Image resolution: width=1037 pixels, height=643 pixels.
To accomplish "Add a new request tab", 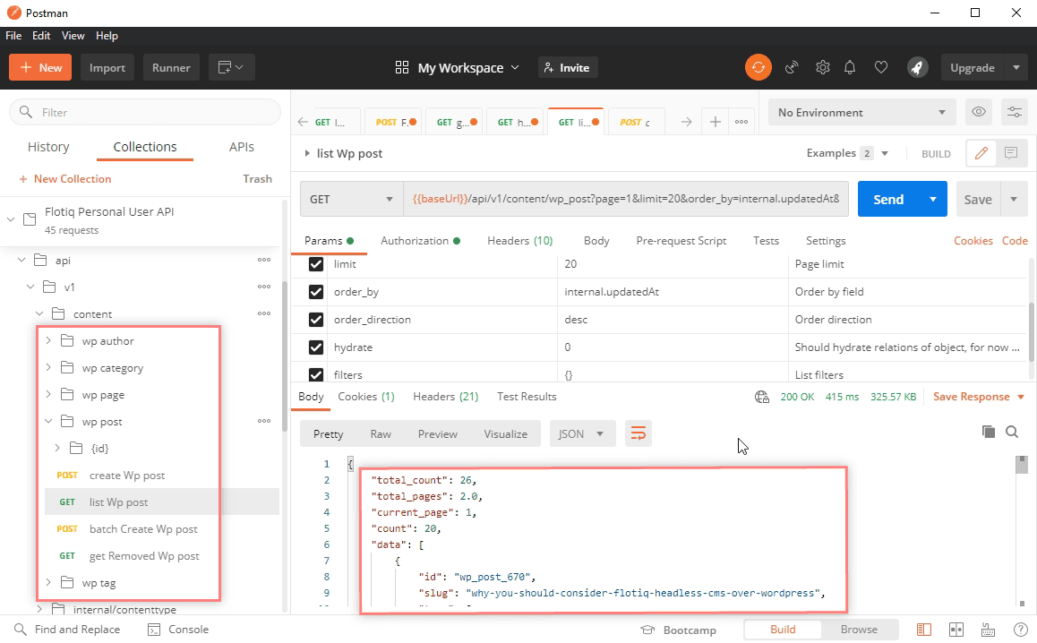I will click(x=715, y=122).
